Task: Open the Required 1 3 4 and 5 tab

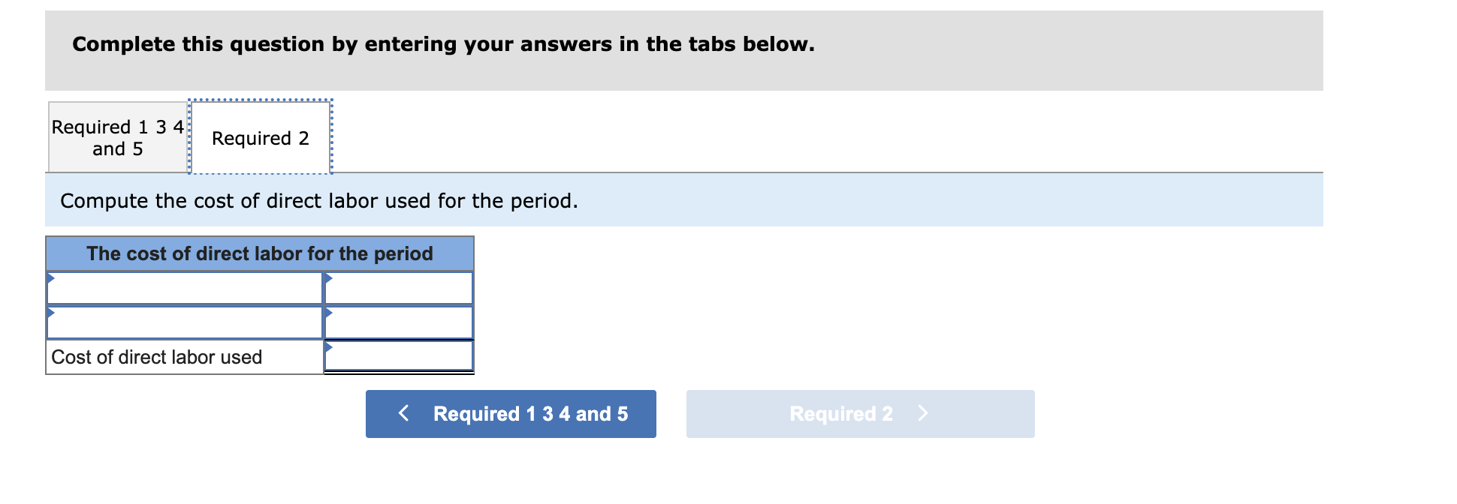Action: 116,137
